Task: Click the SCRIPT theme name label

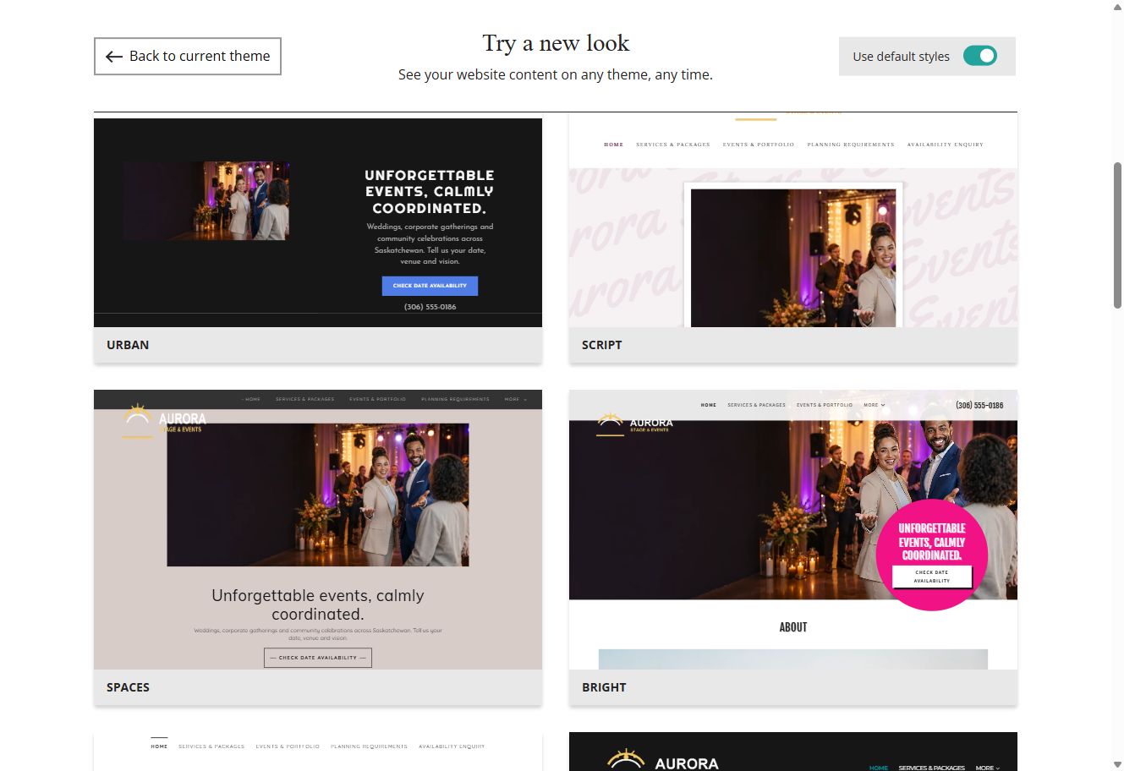Action: (x=601, y=345)
